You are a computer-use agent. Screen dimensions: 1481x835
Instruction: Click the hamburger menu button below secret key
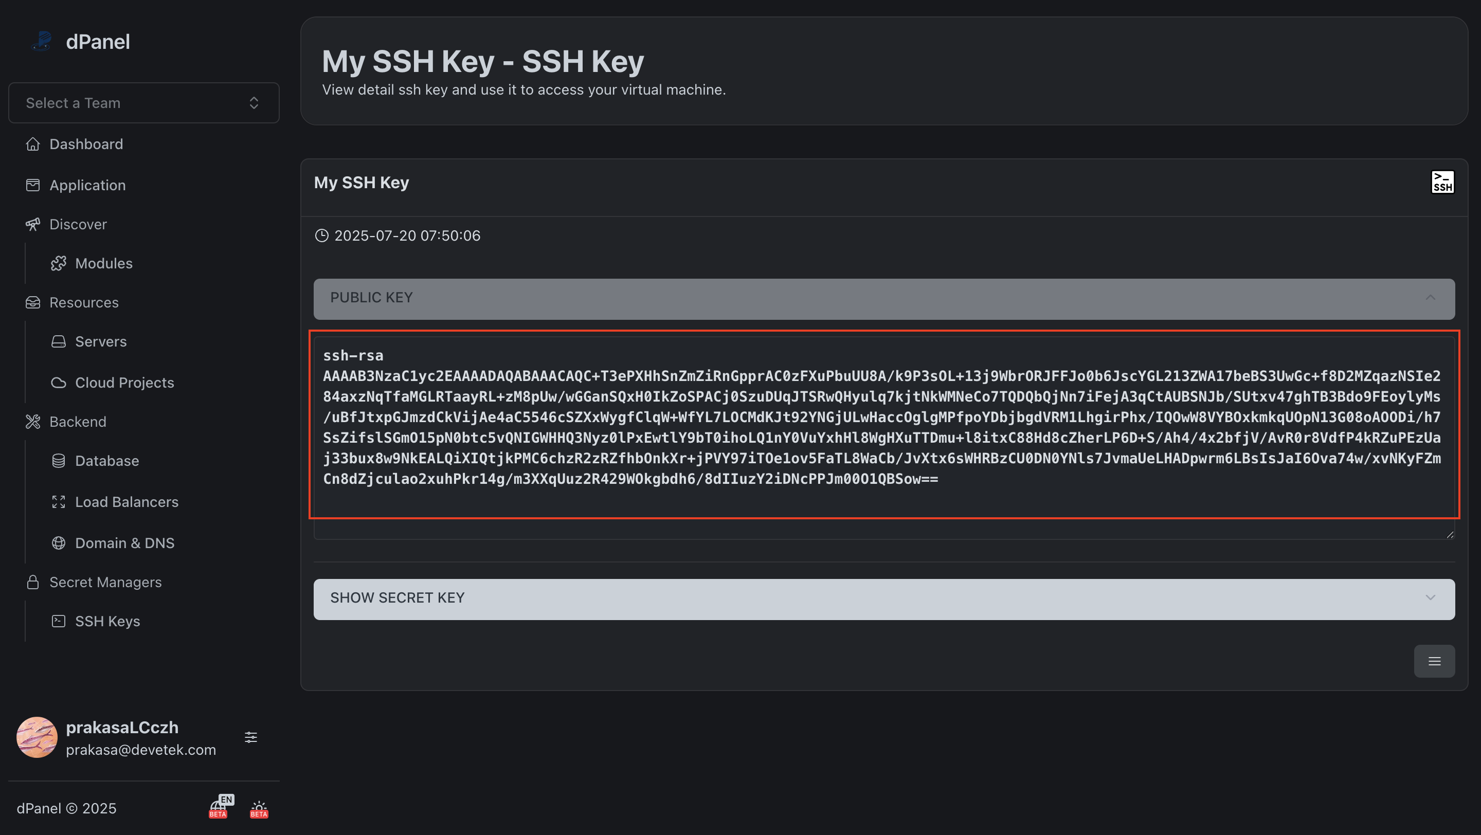pyautogui.click(x=1434, y=661)
